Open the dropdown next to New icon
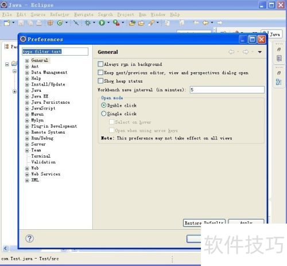This screenshot has height=266, width=287. (13, 23)
